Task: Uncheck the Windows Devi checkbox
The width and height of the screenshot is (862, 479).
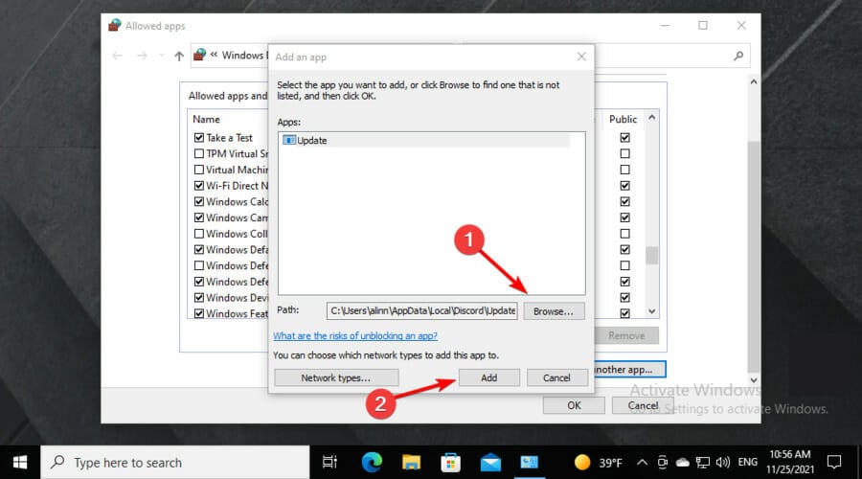Action: [199, 298]
